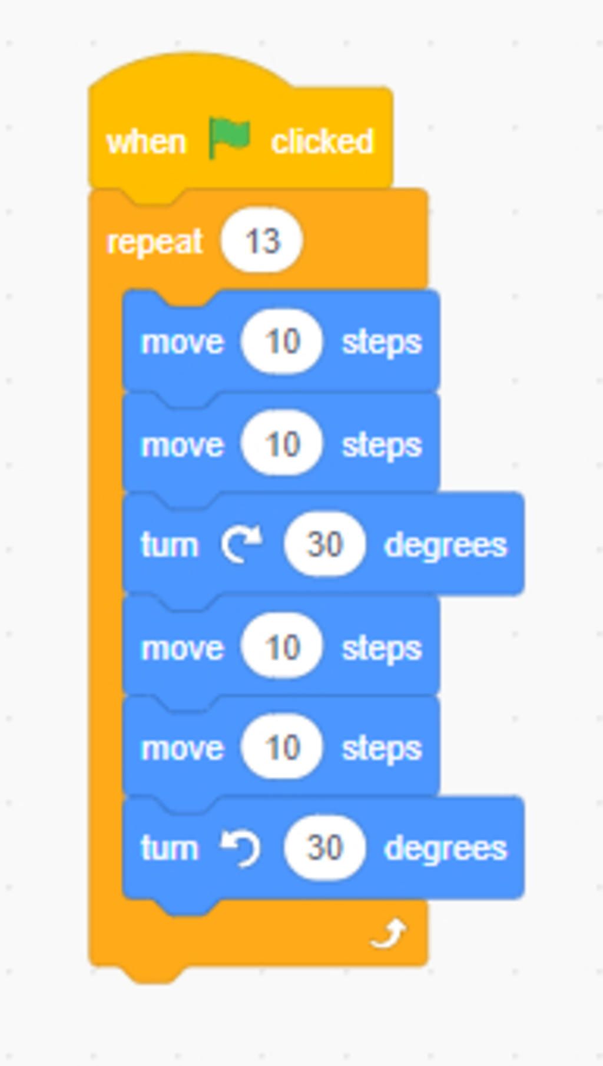Select steps value in move block below turn clockwise
Image resolution: width=603 pixels, height=1066 pixels.
coord(282,647)
